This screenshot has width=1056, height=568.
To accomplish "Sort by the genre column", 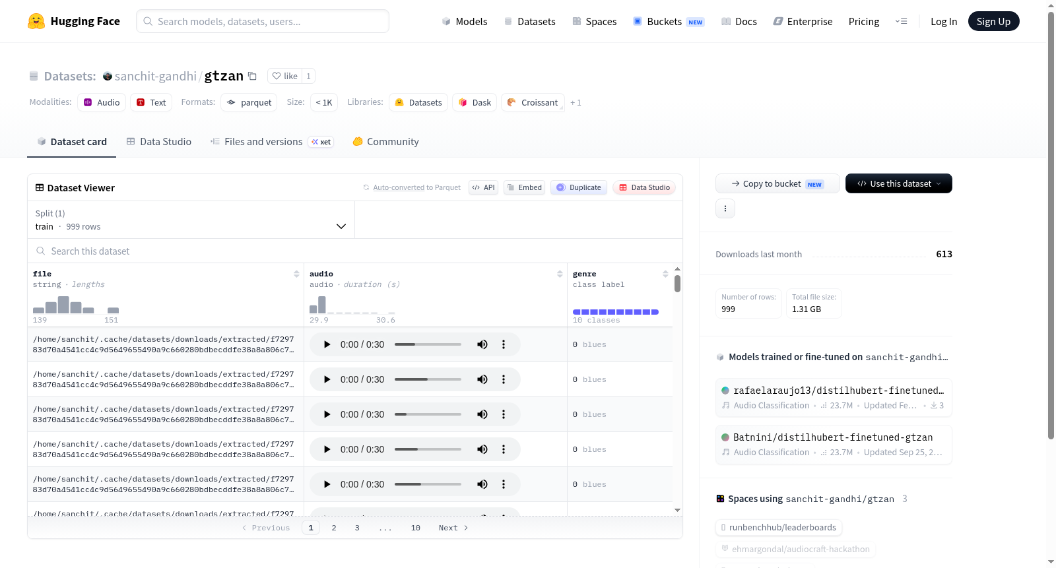I will pos(665,274).
